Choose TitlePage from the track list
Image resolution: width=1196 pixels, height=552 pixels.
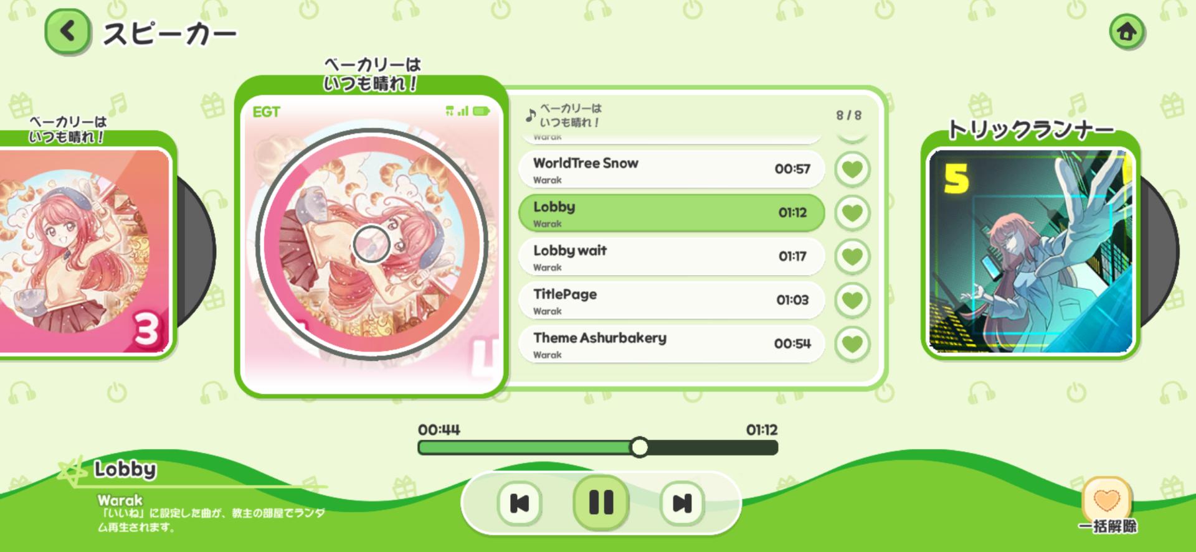tap(672, 300)
